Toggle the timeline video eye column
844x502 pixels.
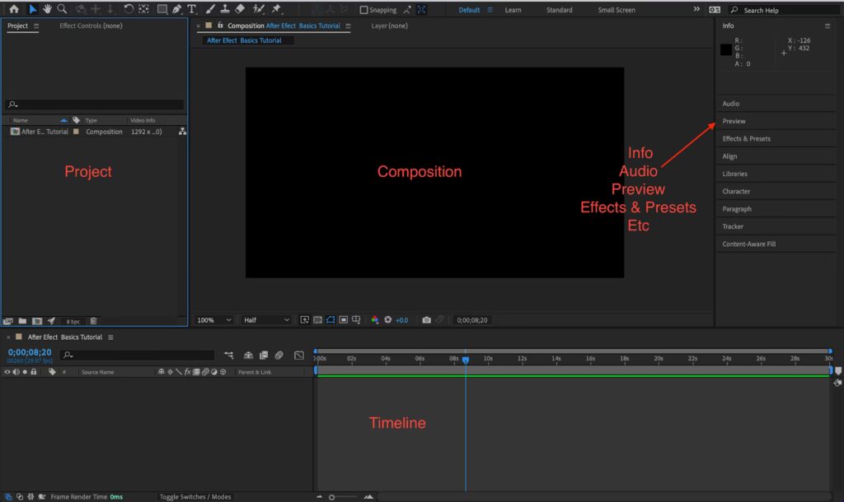tap(7, 372)
